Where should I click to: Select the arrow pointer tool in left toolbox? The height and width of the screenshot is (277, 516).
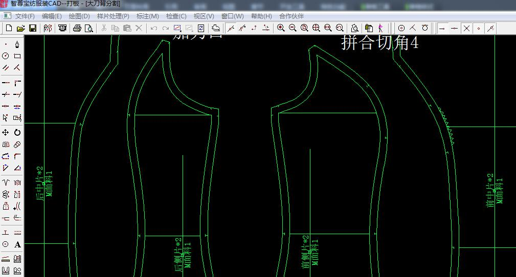(6, 118)
